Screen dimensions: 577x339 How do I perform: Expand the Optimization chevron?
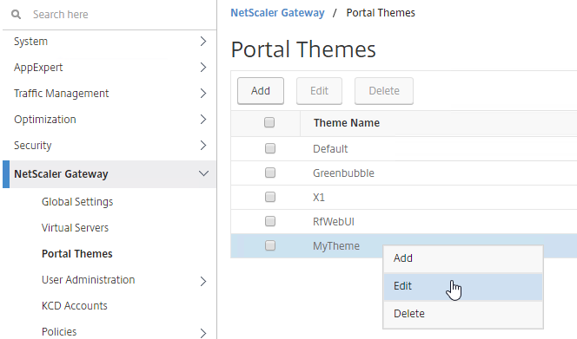(203, 120)
